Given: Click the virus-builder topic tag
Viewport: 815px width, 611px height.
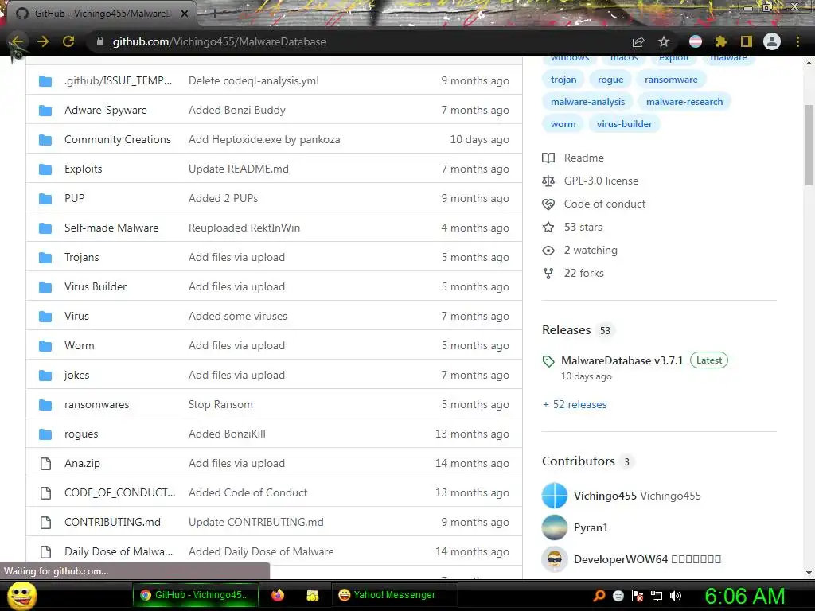Looking at the screenshot, I should [x=624, y=124].
